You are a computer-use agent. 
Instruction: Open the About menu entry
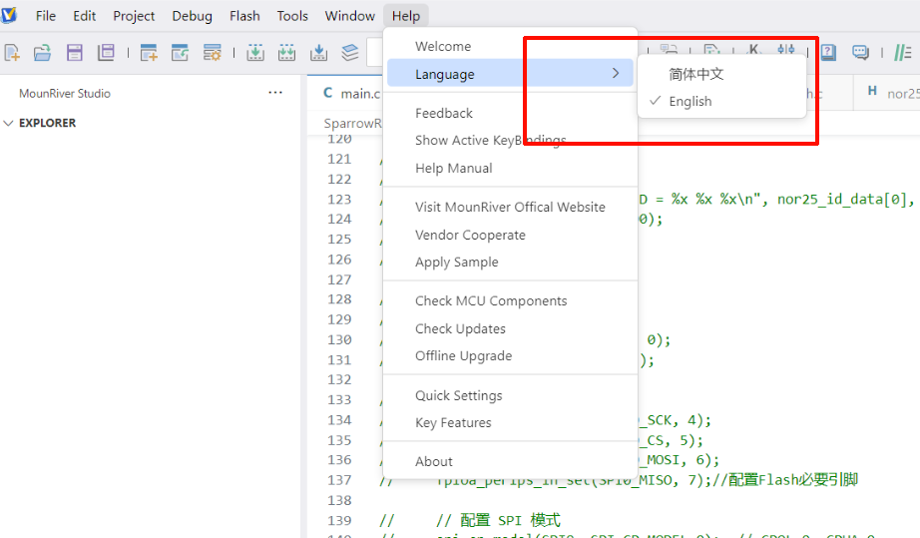click(434, 461)
